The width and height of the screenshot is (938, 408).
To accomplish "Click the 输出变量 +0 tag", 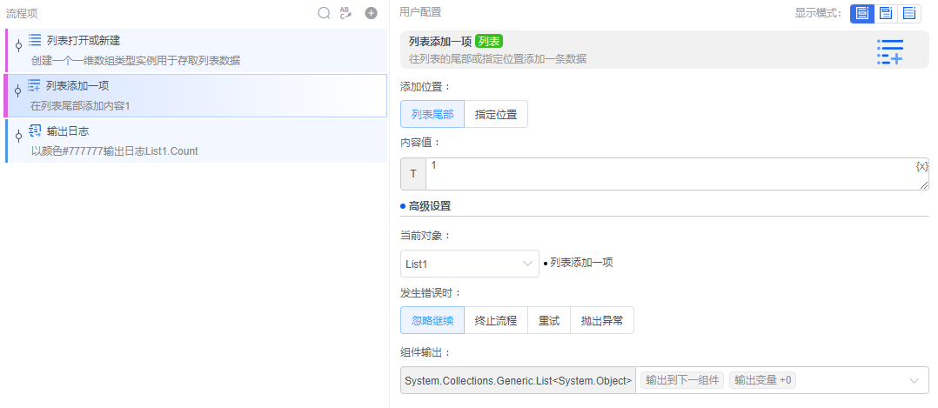I will [762, 380].
